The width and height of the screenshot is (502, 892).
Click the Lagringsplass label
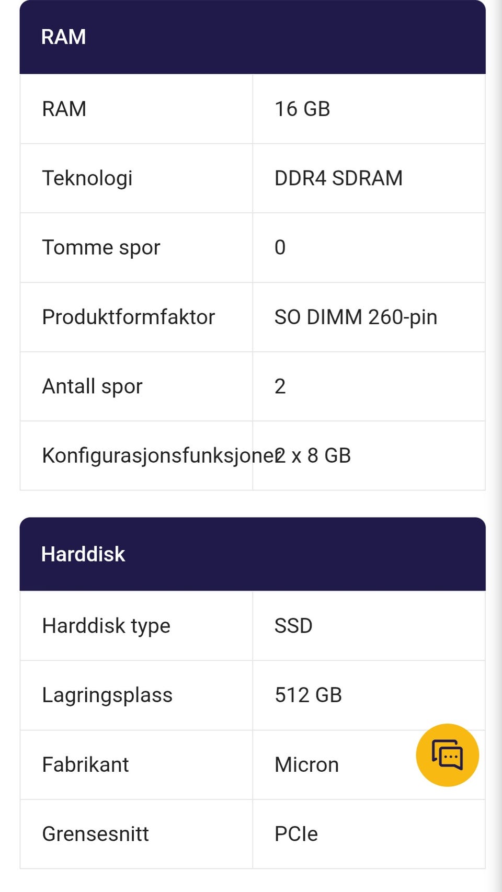click(107, 695)
